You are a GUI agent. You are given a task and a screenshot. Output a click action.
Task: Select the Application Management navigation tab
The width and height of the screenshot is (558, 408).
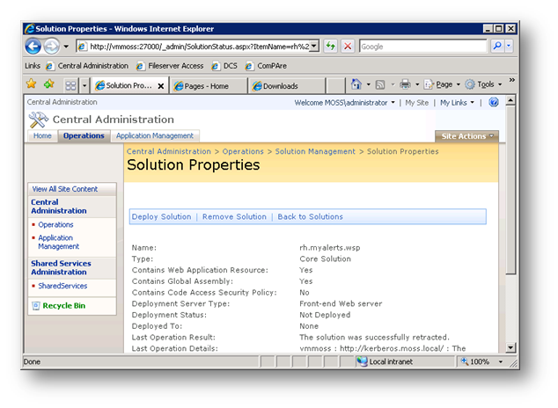click(x=155, y=135)
